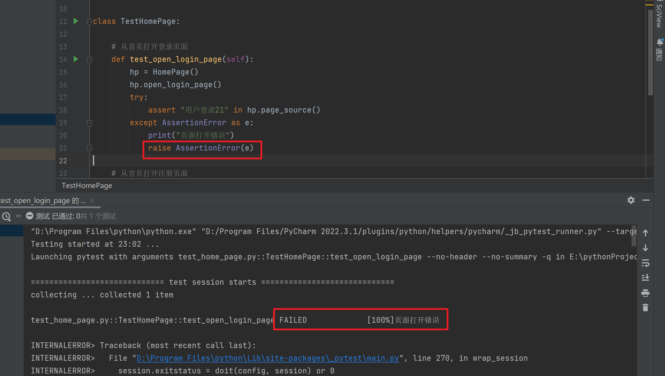Click the yellow warning stripe atop the error gutter

coord(649,5)
